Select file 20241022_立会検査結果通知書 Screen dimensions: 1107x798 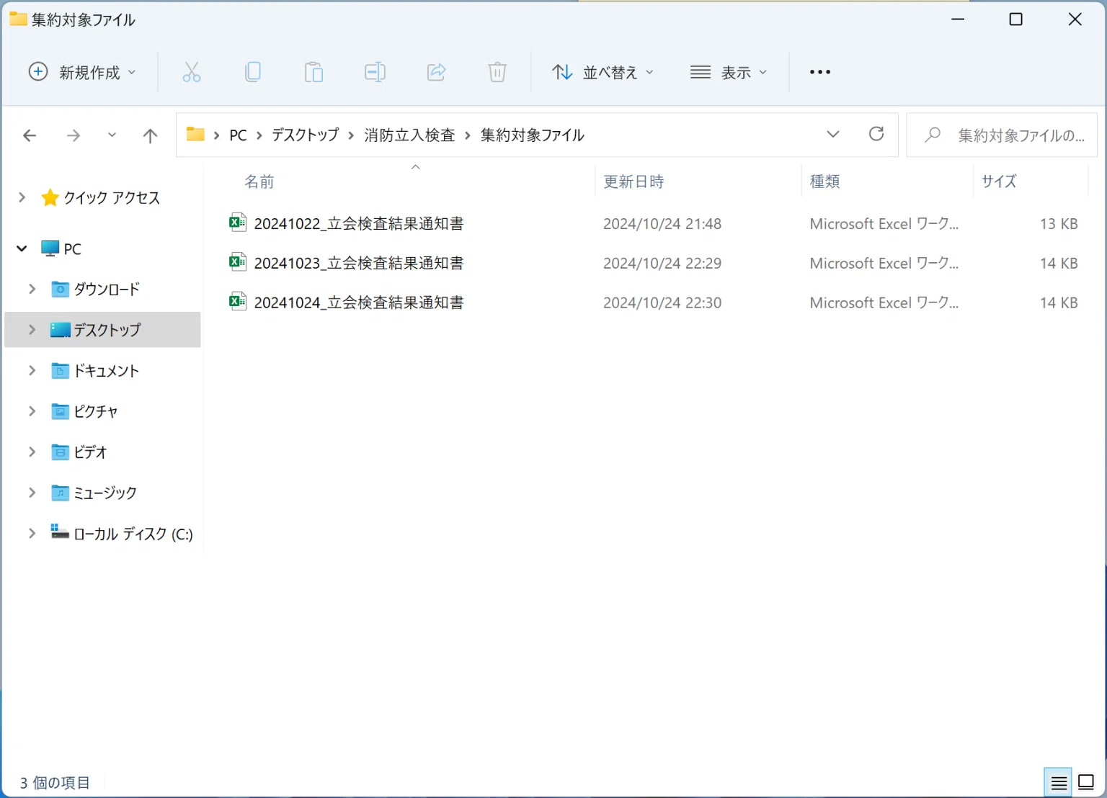(359, 224)
